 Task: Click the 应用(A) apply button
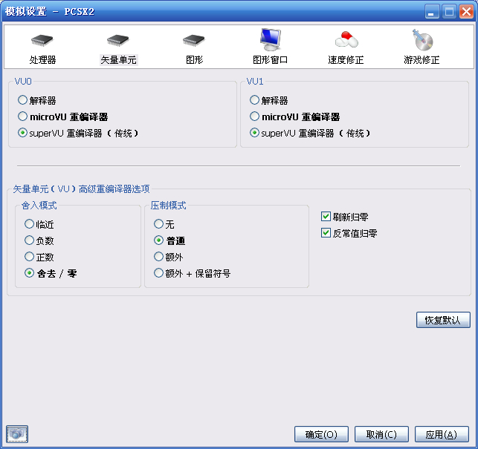click(442, 434)
